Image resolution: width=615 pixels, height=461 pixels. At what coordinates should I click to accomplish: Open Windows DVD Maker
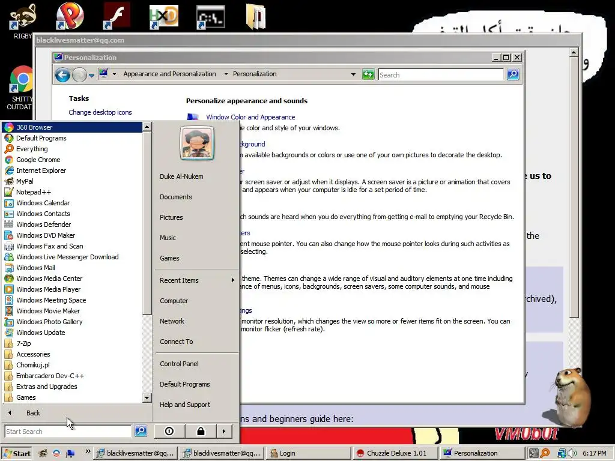[72, 235]
